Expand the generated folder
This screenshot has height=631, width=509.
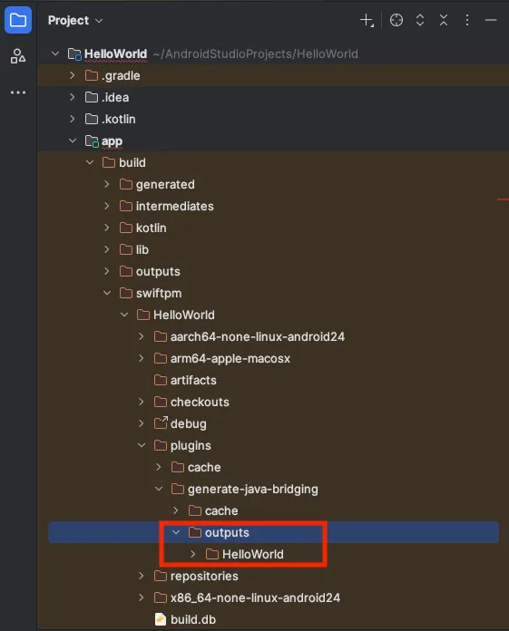107,184
